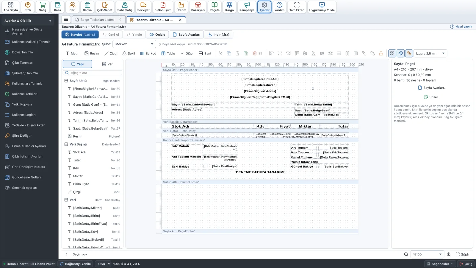The image size is (476, 268).
Task: Lock the selected object with padlock icon
Action: (381, 53)
